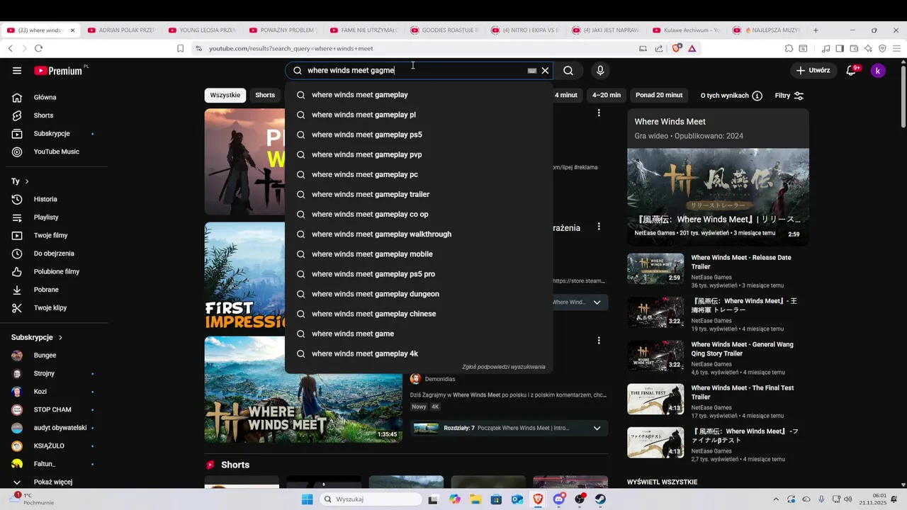Open a new browser tab with the plus button
The height and width of the screenshot is (510, 907).
[x=816, y=30]
